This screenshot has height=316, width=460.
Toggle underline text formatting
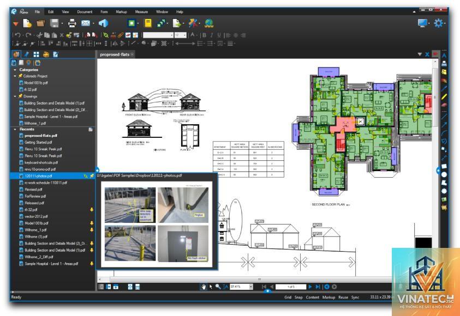[219, 35]
